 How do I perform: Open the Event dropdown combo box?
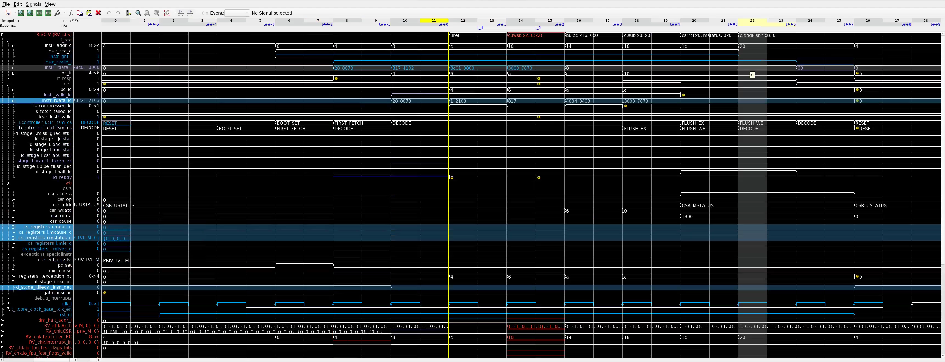(237, 13)
